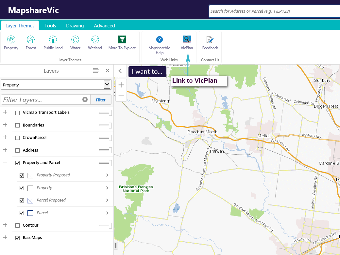
Task: Uncheck Parcel Proposed sublayer
Action: coord(22,201)
